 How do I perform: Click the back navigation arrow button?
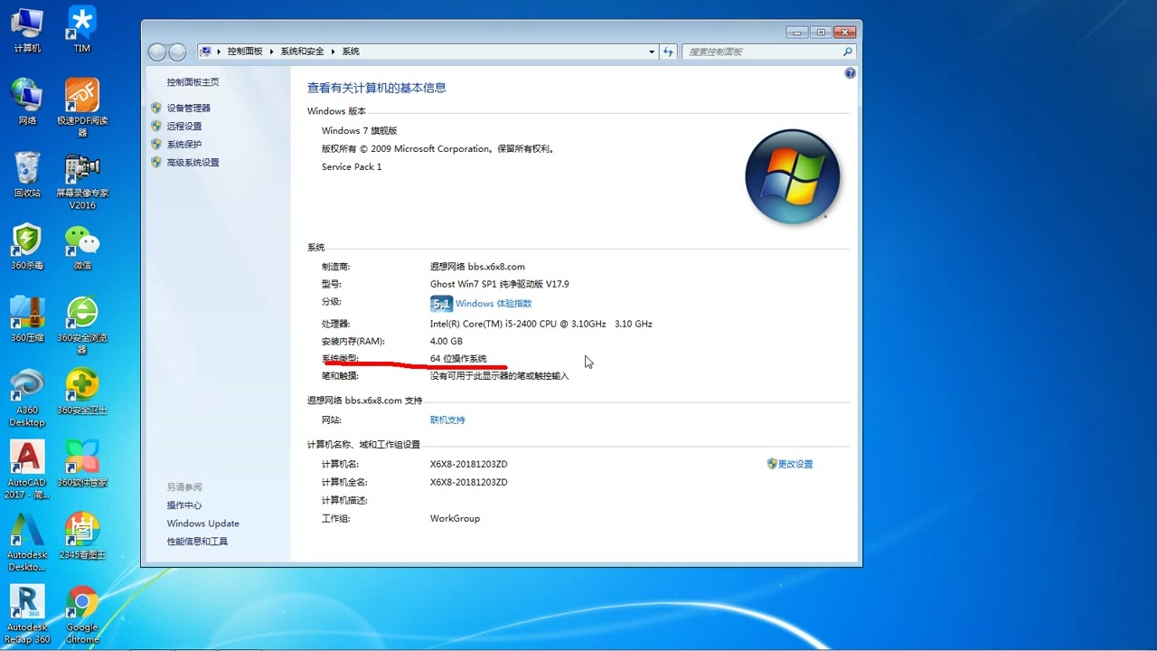coord(157,52)
